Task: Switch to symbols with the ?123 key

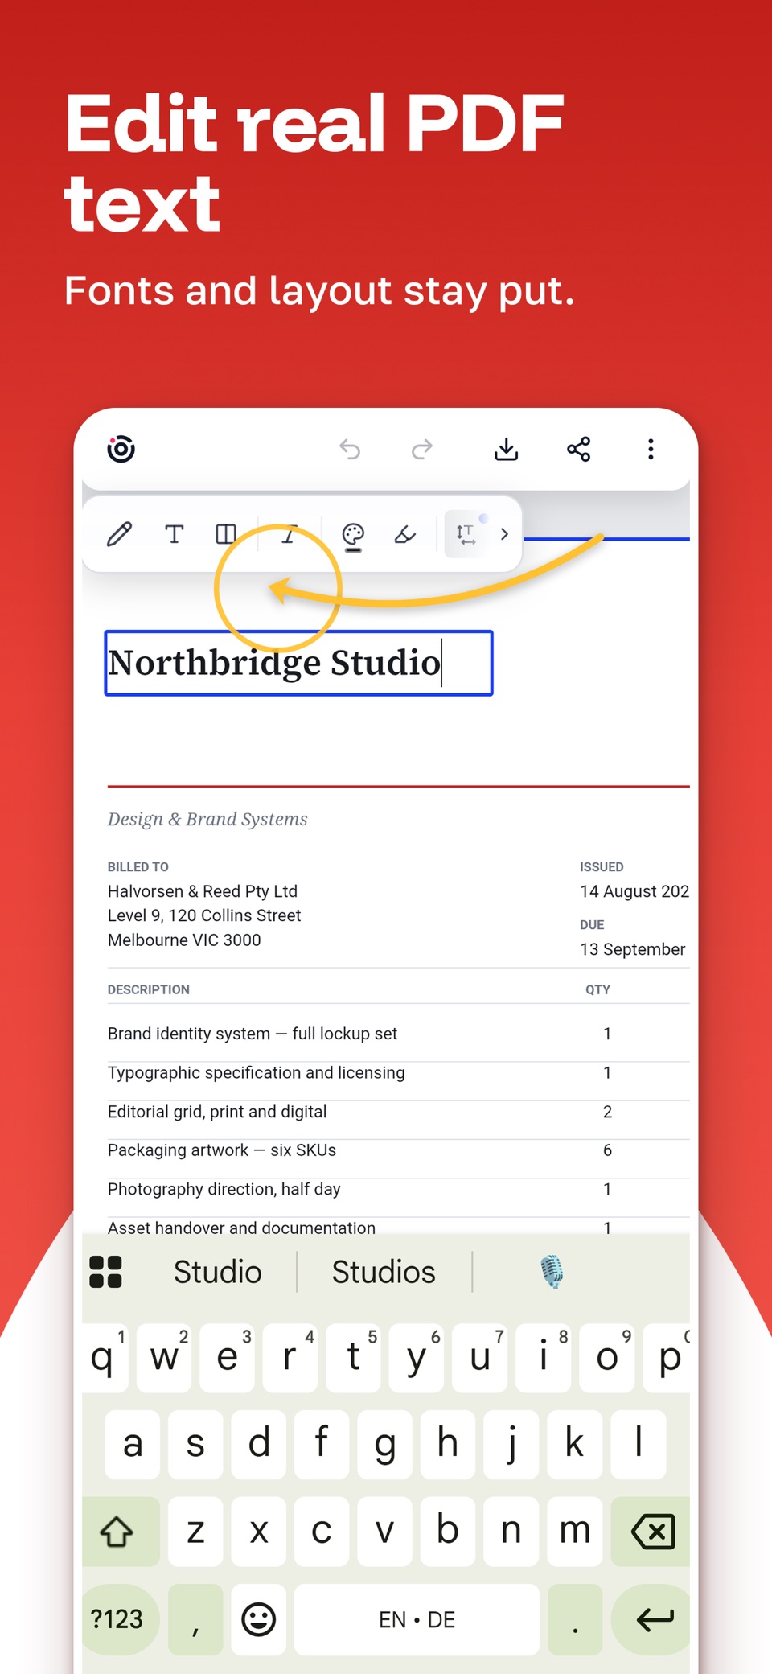Action: click(121, 1618)
